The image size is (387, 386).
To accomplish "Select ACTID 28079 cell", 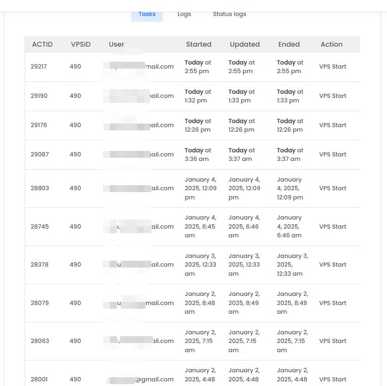I will [x=39, y=303].
